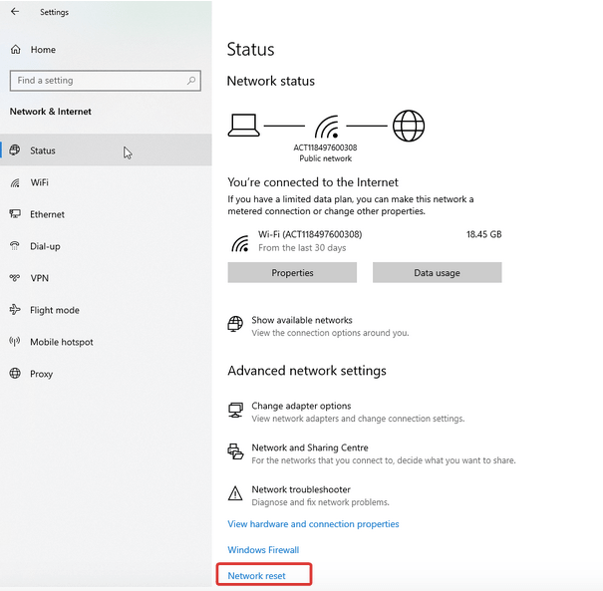The width and height of the screenshot is (603, 591).
Task: Open Change adapter options
Action: click(301, 406)
